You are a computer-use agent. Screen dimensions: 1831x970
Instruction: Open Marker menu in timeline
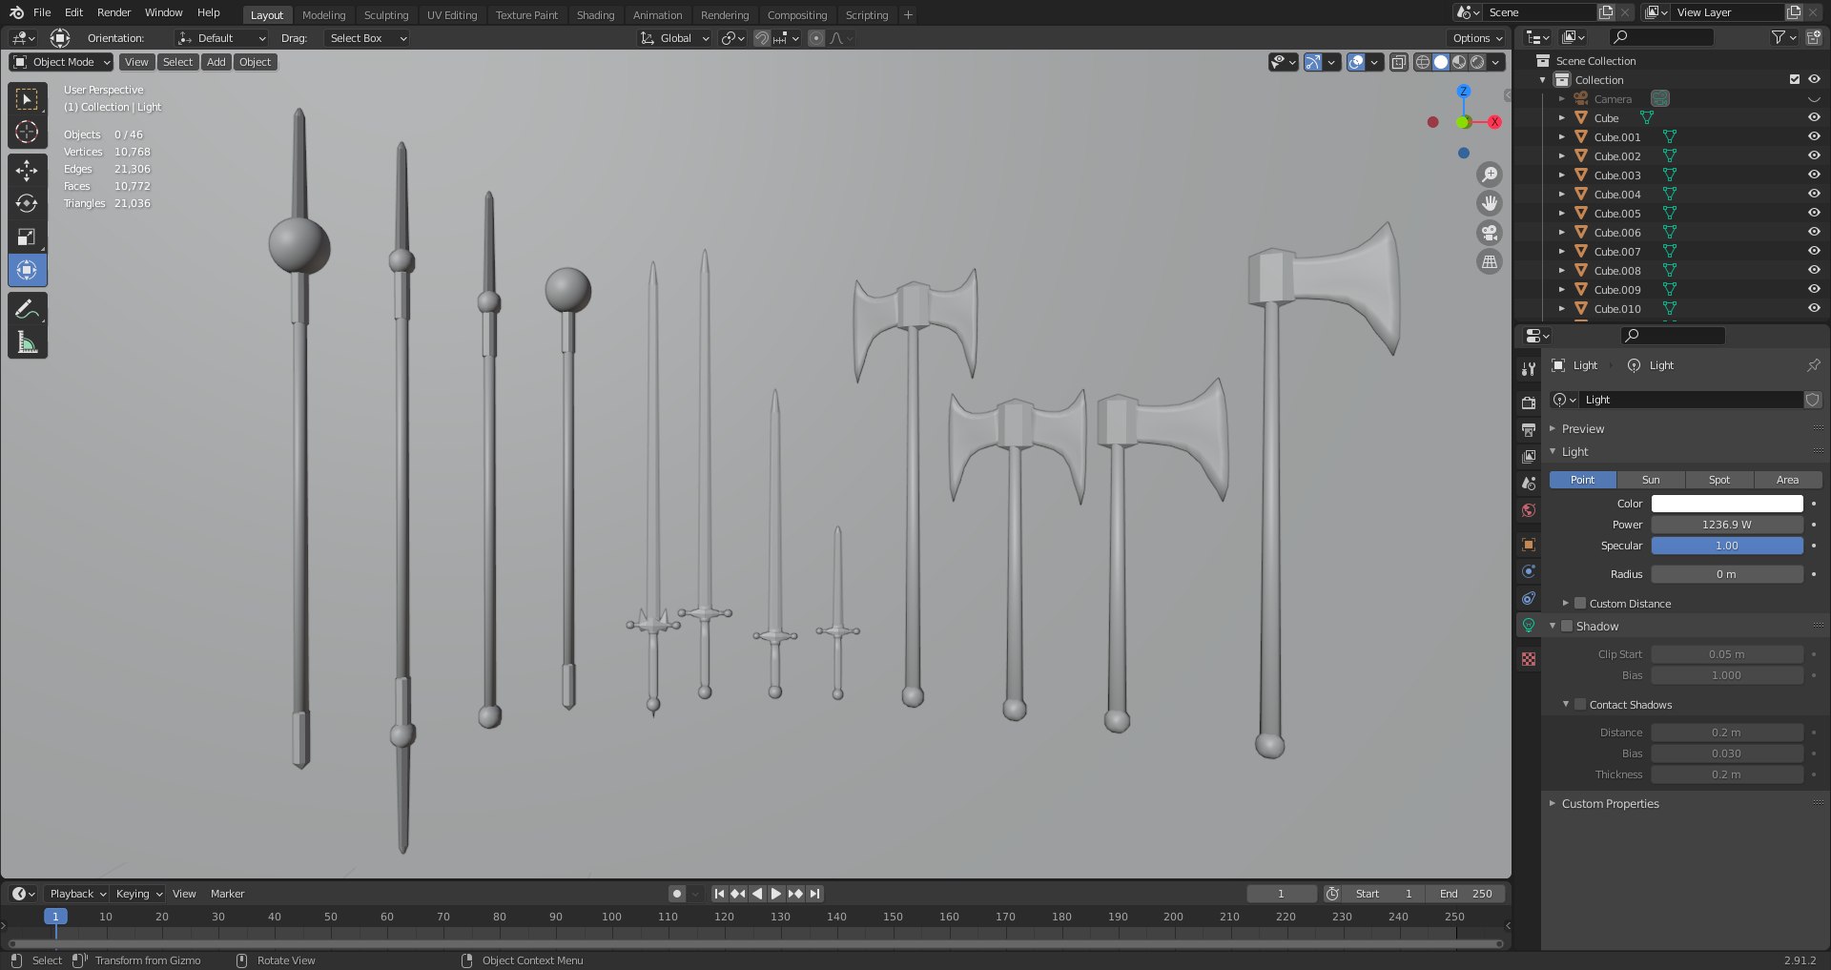[x=228, y=894]
